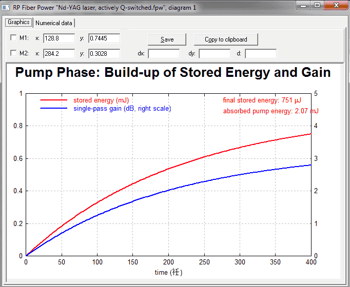
Task: Click the dy input field
Action: tap(215, 54)
